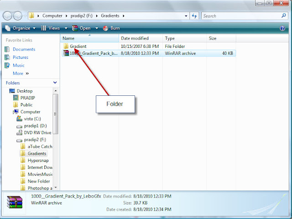Image resolution: width=292 pixels, height=219 pixels.
Task: Click the folder tree scrollbar thumb
Action: point(56,114)
